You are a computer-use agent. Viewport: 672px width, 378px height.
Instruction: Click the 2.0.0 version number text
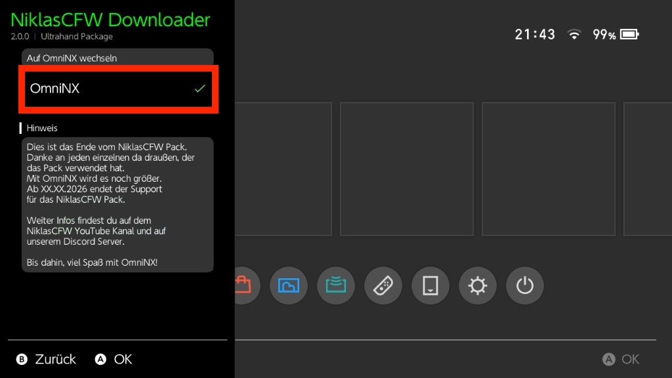click(x=20, y=37)
